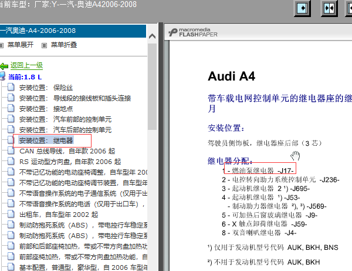Click the icon beside 菜单展开
The image size is (352, 271).
2,46
